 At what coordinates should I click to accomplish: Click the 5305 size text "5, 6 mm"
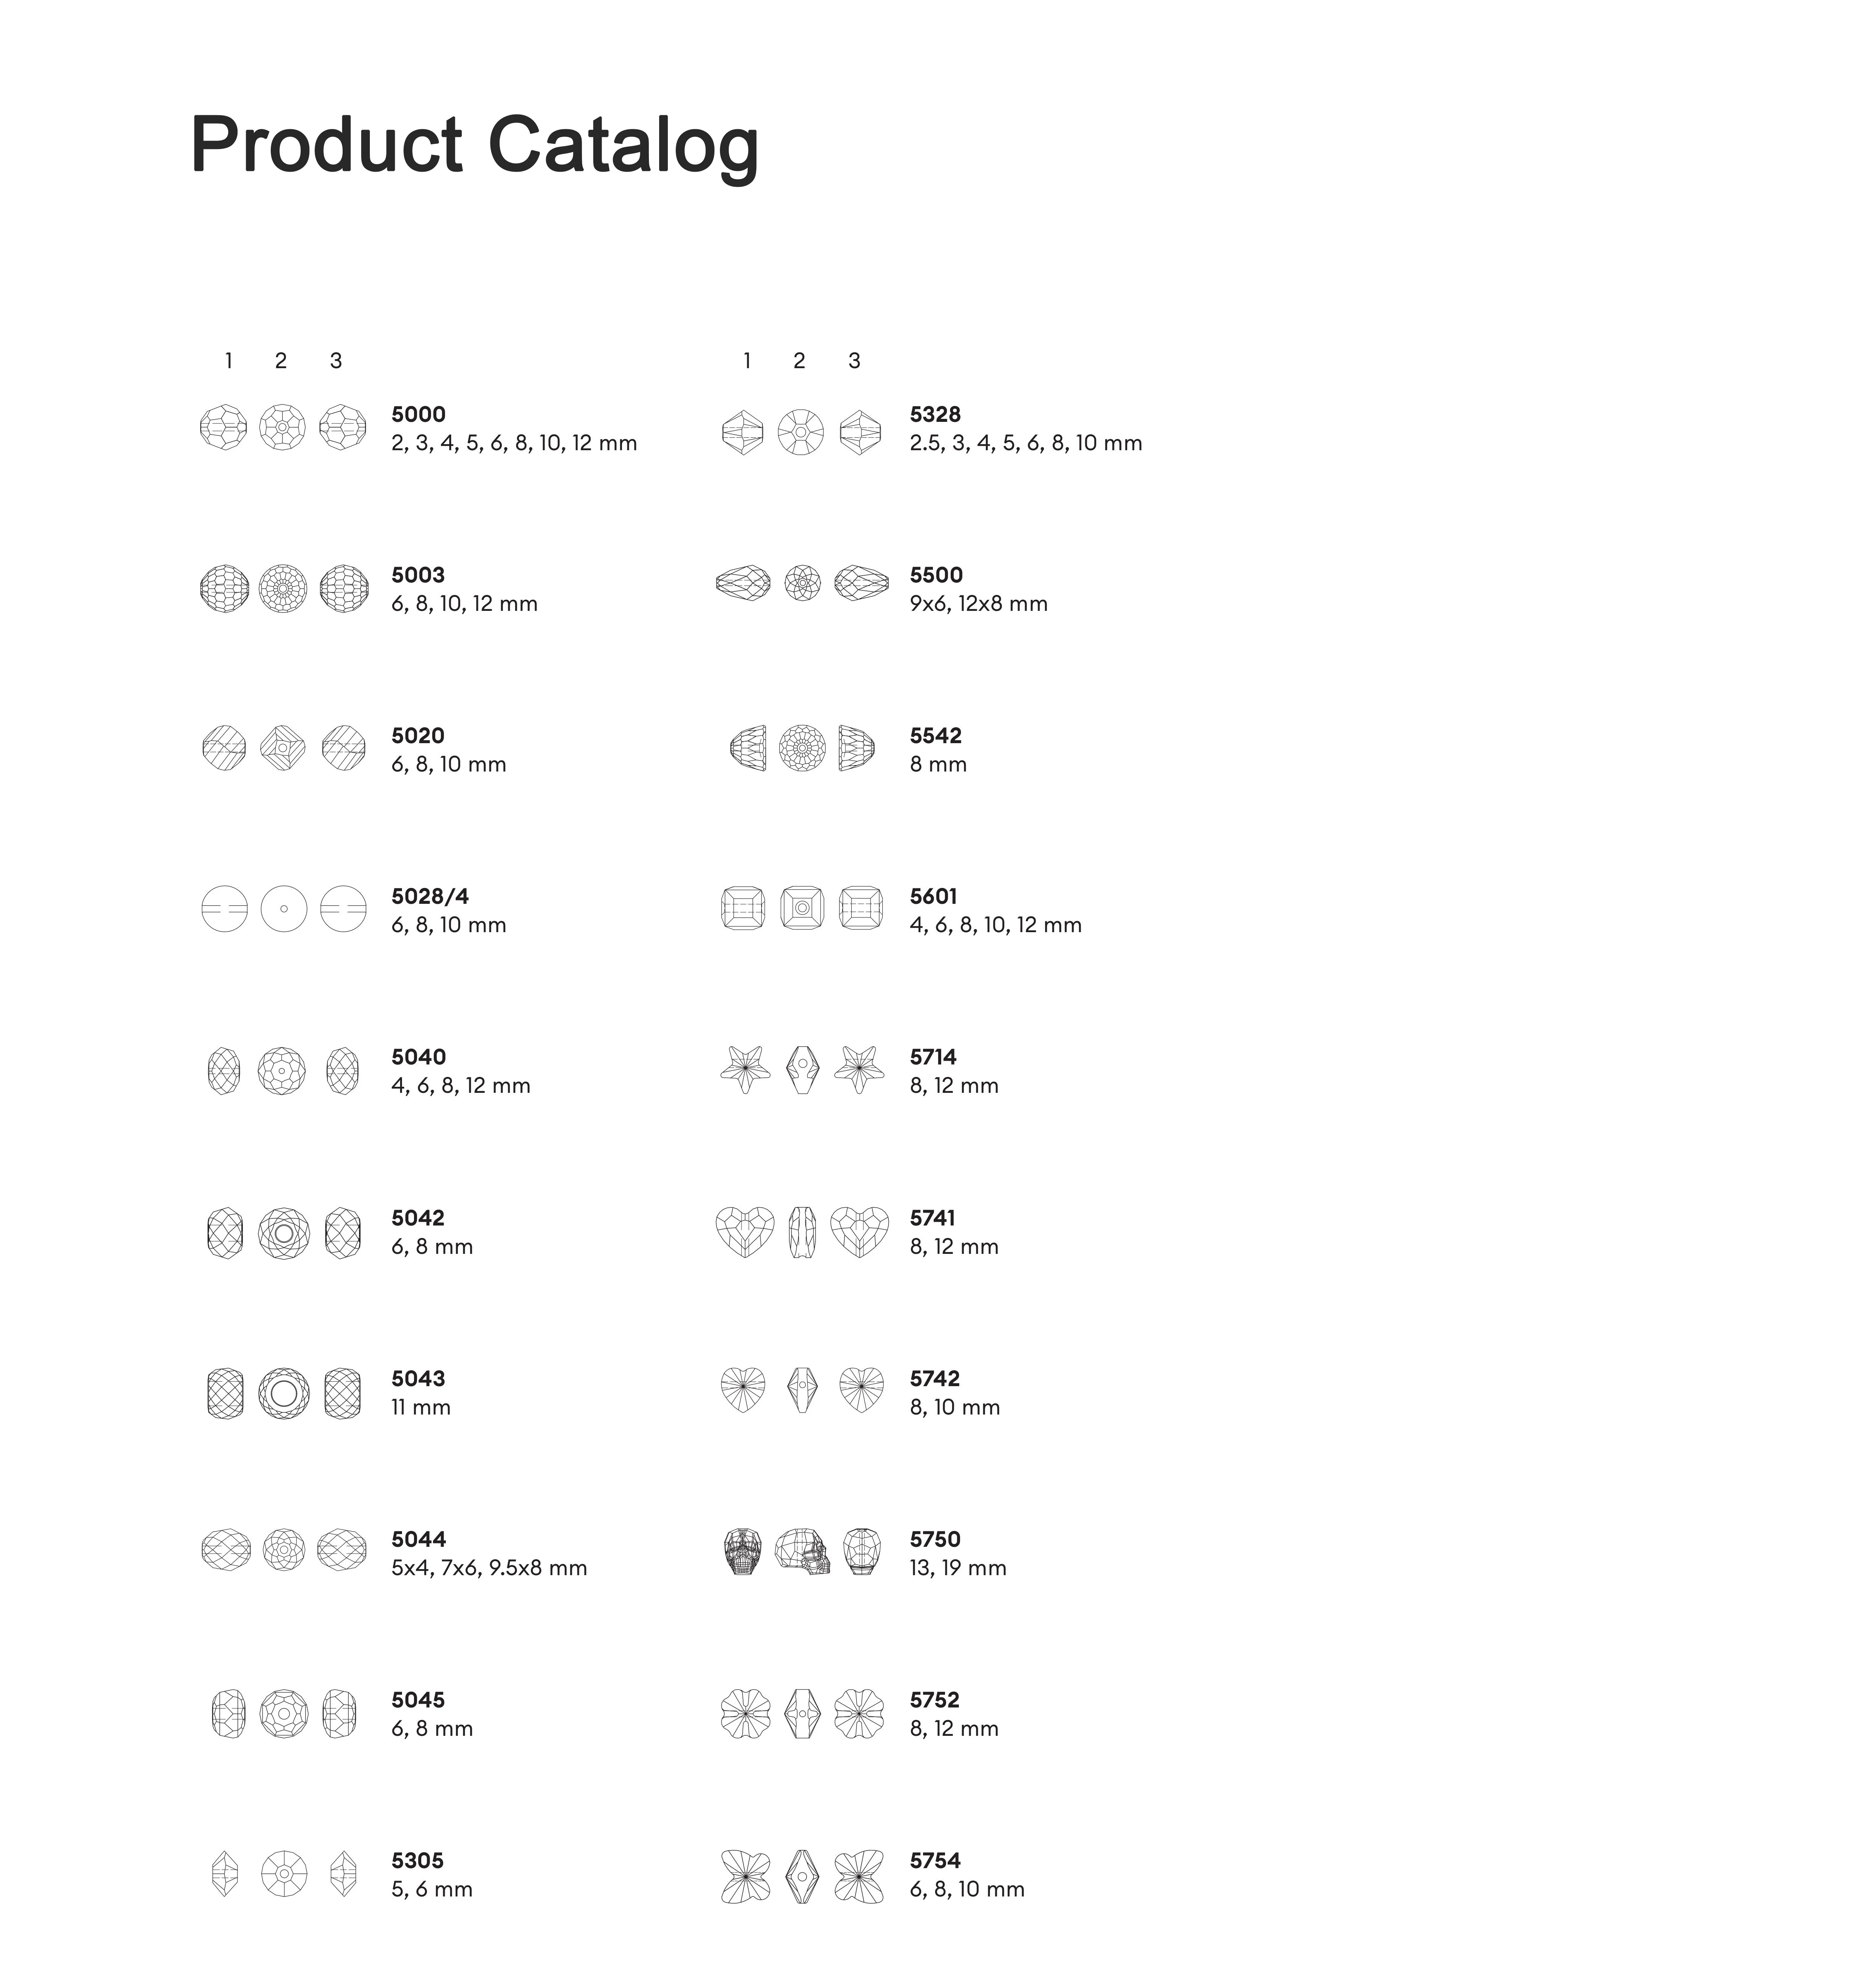[432, 1889]
